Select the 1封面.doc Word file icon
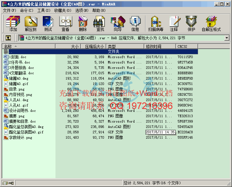 coord(6,57)
